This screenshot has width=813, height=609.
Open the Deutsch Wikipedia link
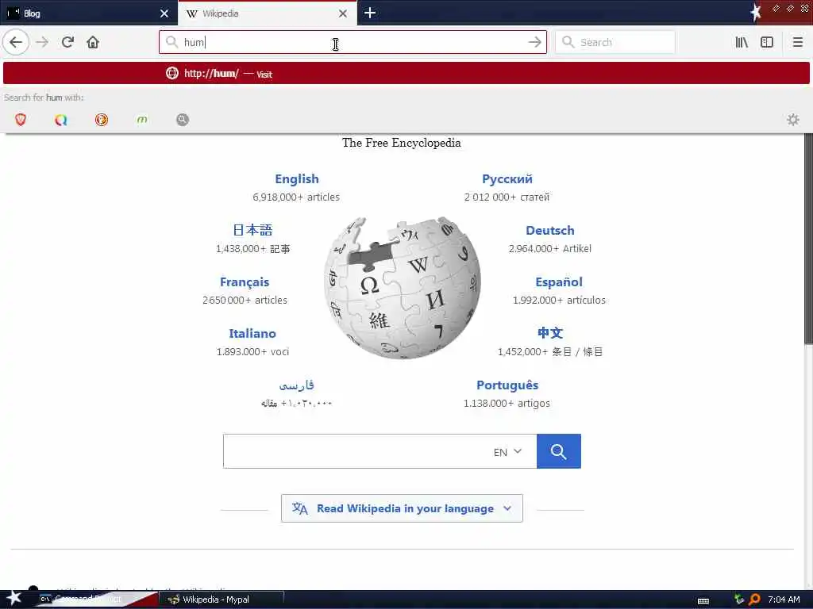coord(550,230)
